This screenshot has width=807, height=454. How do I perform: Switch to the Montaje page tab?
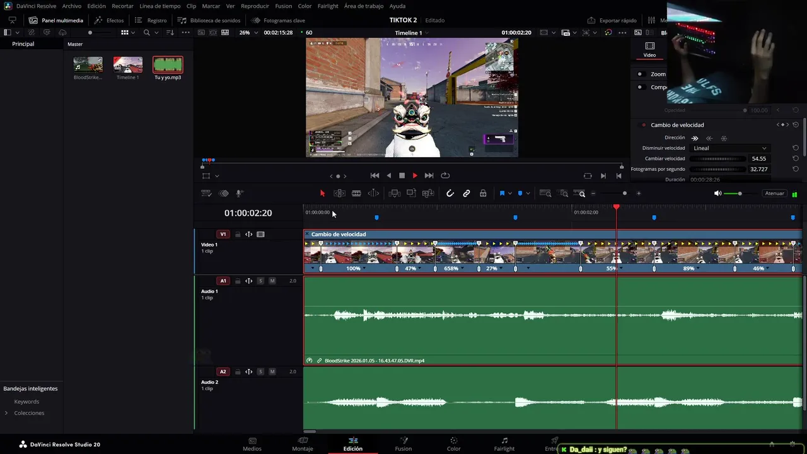tap(303, 444)
